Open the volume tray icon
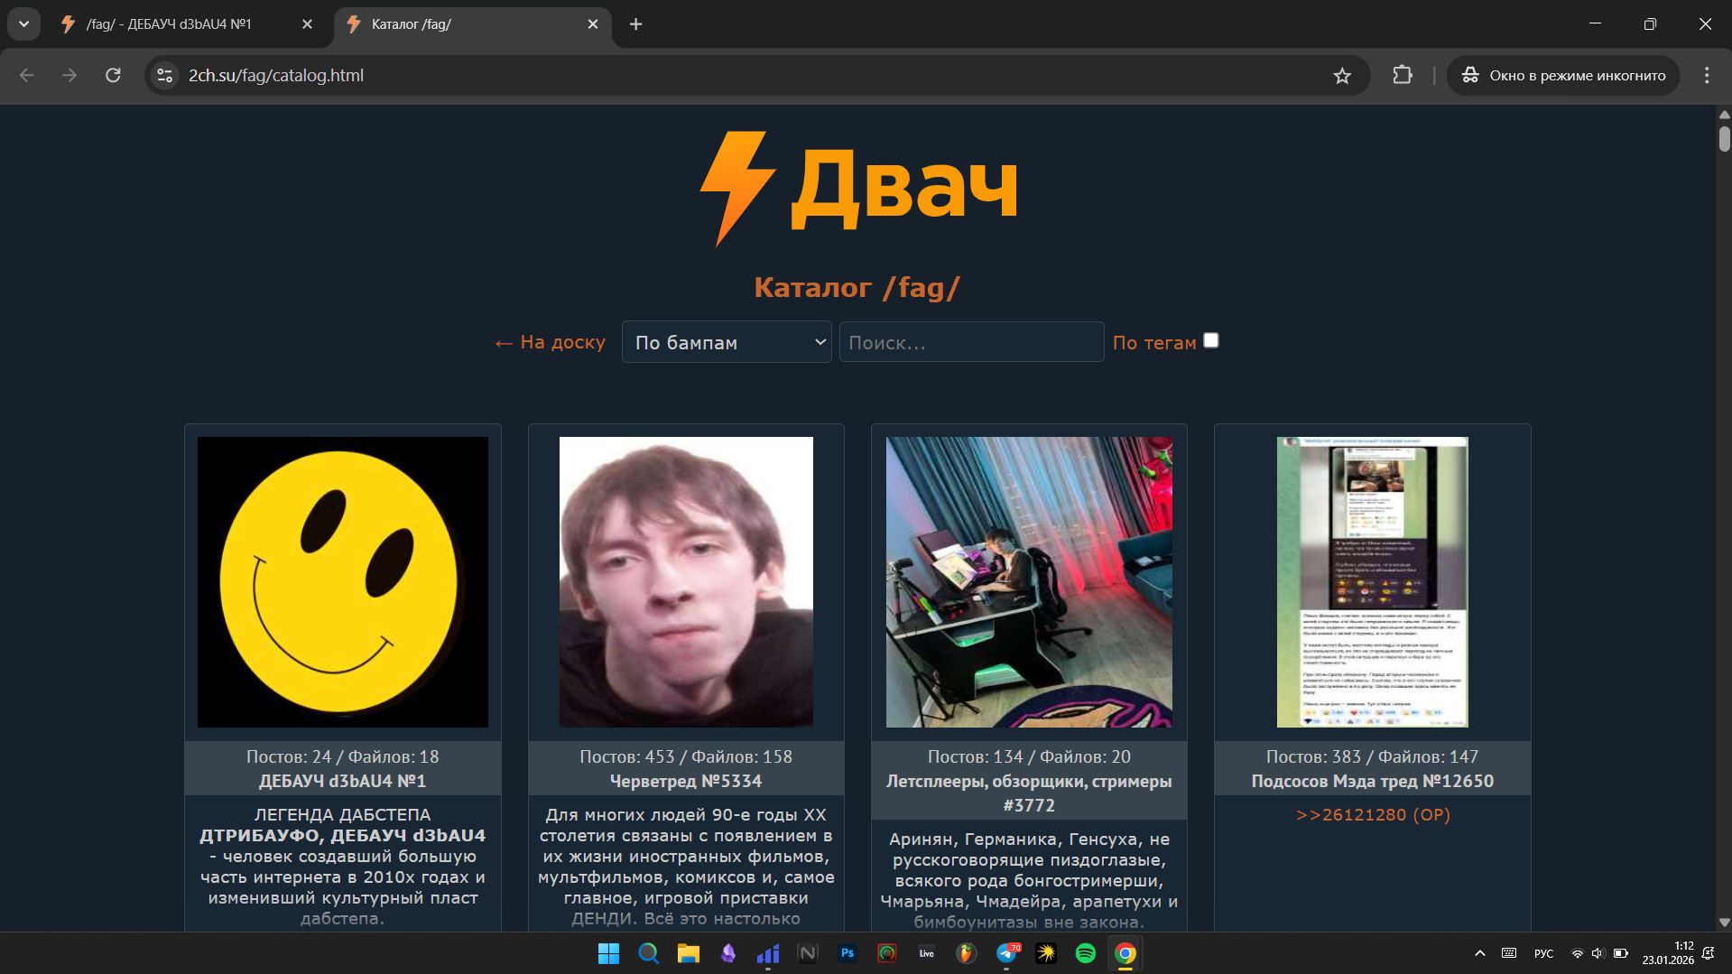Image resolution: width=1732 pixels, height=974 pixels. (1598, 953)
